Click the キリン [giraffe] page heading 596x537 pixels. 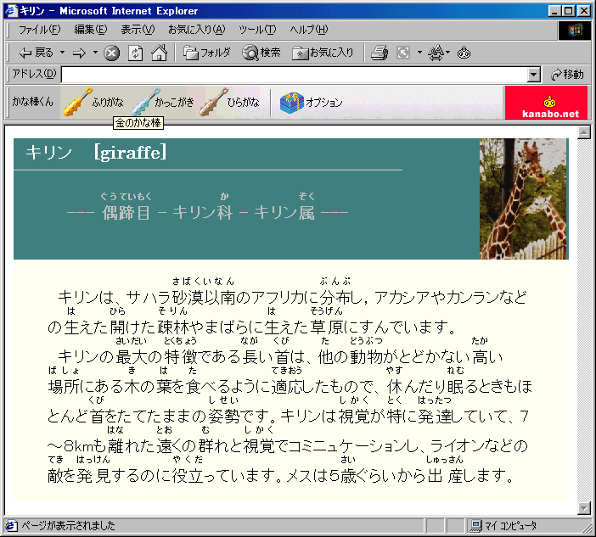click(96, 153)
